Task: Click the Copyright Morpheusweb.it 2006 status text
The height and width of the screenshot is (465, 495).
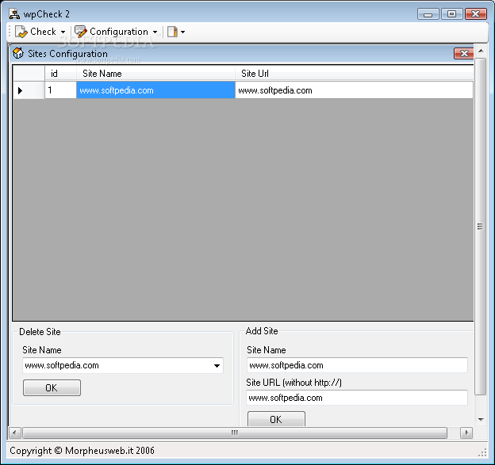Action: click(x=82, y=451)
